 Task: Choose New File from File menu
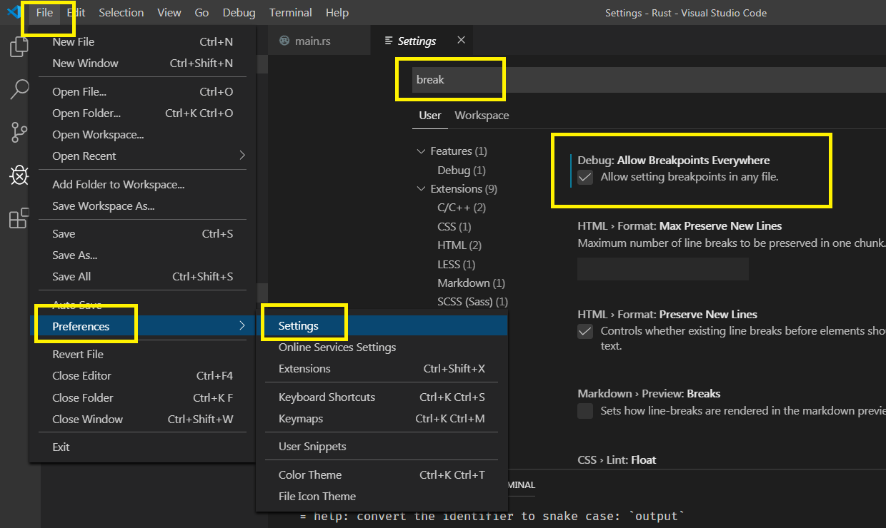142,42
